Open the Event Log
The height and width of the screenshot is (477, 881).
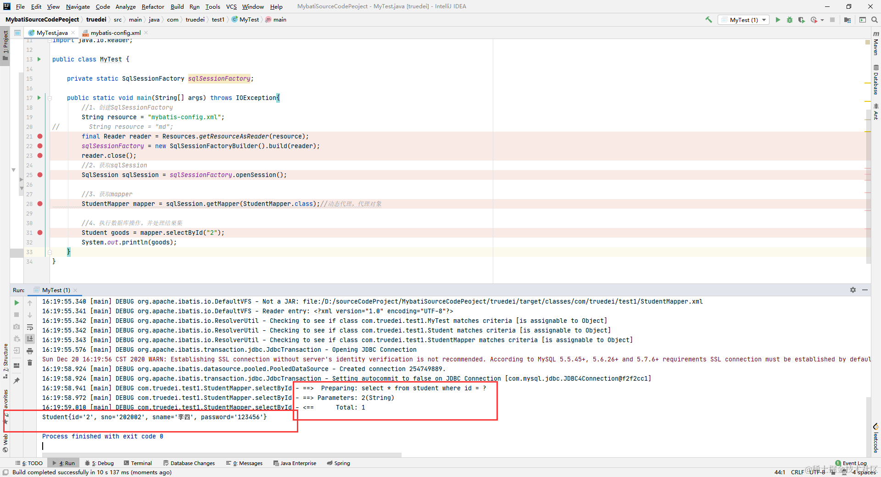pos(851,463)
